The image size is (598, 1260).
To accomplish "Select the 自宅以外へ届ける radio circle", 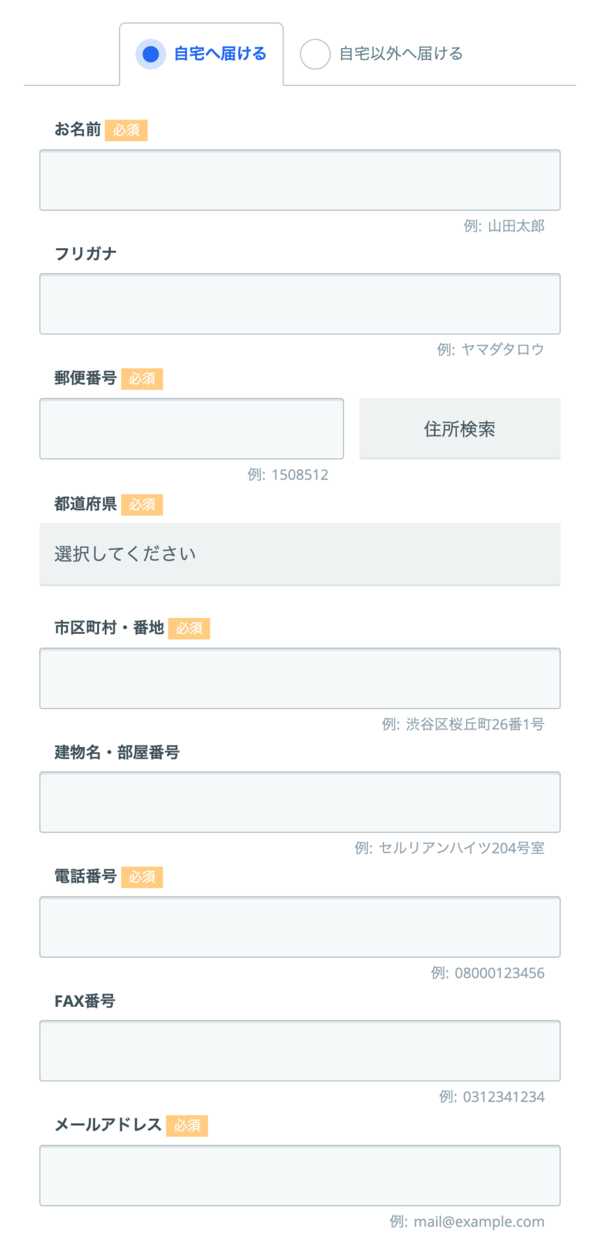I will 315,54.
